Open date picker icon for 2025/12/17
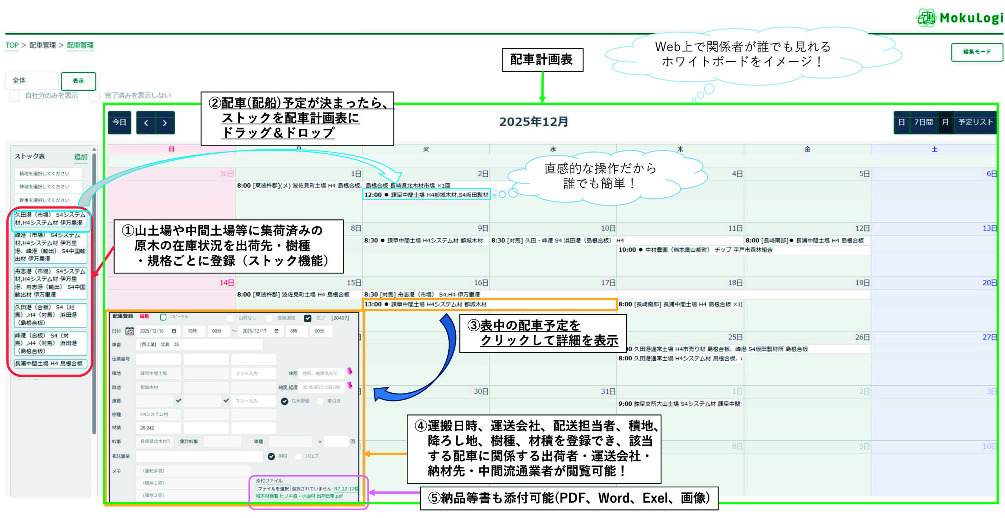1005x518 pixels. point(276,331)
